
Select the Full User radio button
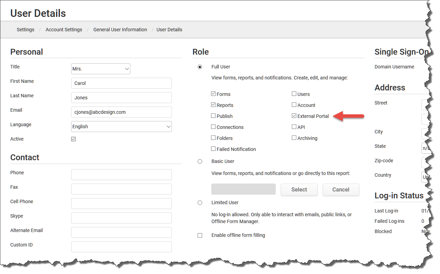pyautogui.click(x=200, y=67)
